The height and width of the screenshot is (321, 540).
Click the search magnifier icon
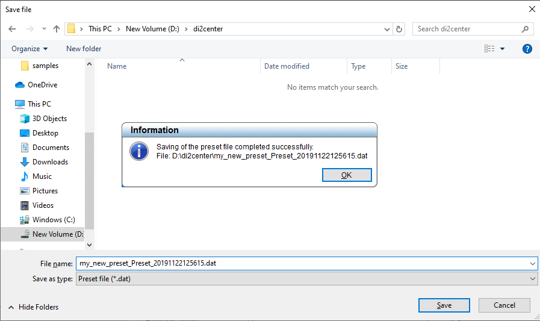tap(525, 30)
